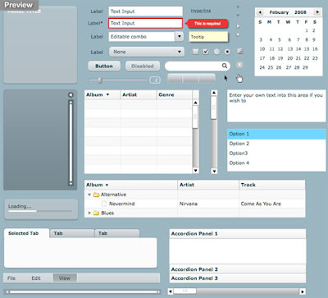The height and width of the screenshot is (298, 328).
Task: Toggle the checked checkbox
Action: click(206, 52)
